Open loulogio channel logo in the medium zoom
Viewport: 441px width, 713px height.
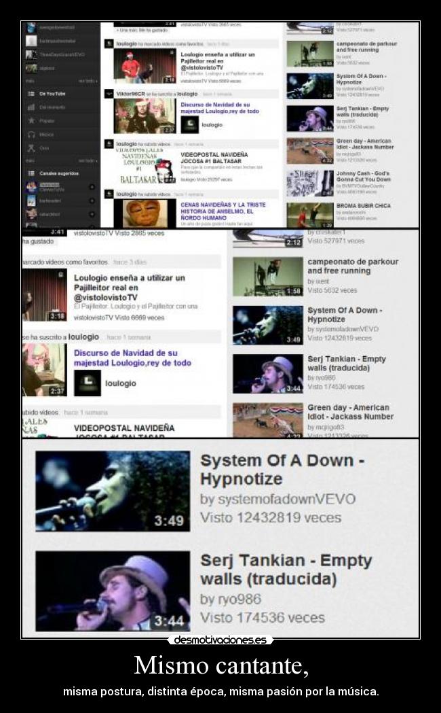88,383
